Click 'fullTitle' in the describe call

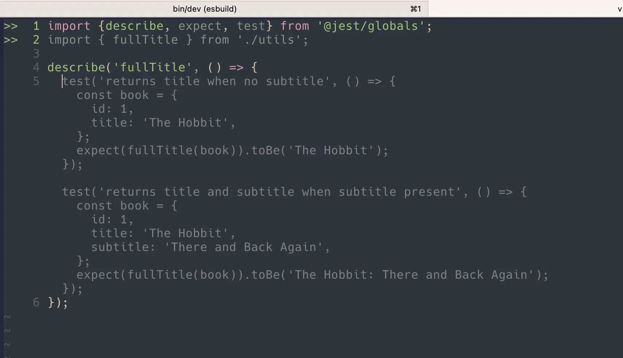[152, 67]
